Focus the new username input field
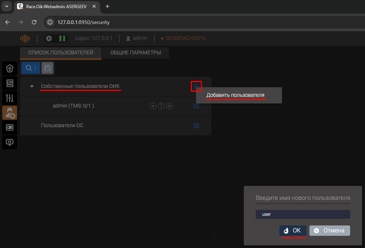The width and height of the screenshot is (365, 248). coord(303,214)
